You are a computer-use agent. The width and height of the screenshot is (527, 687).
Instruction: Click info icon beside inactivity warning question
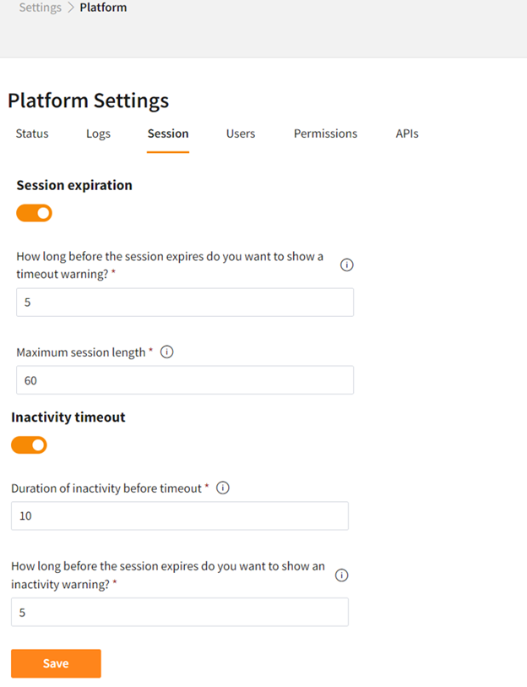click(x=342, y=575)
